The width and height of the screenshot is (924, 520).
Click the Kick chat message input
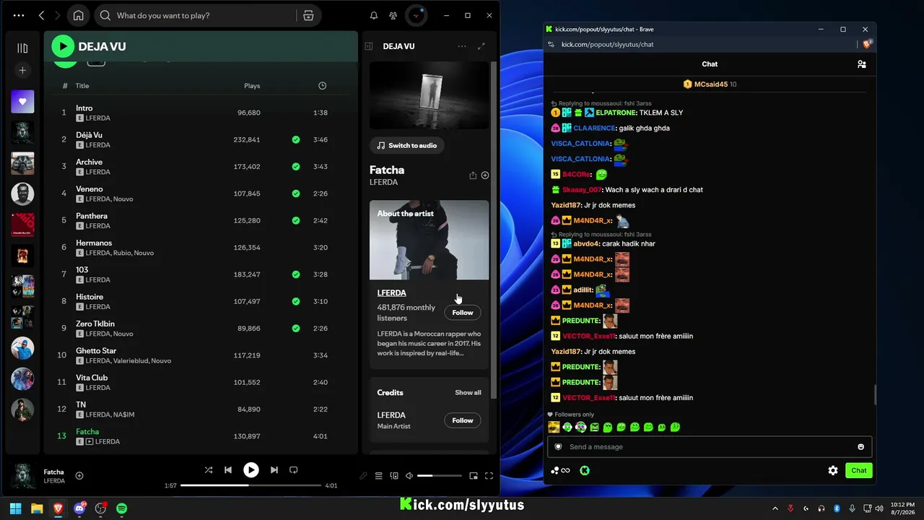710,447
